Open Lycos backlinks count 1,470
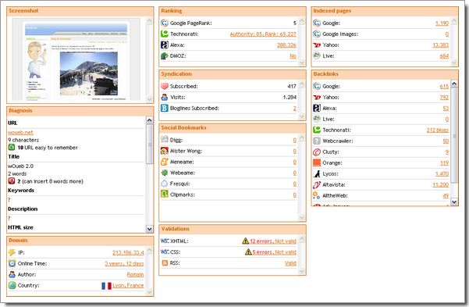469x307 pixels. pyautogui.click(x=442, y=173)
